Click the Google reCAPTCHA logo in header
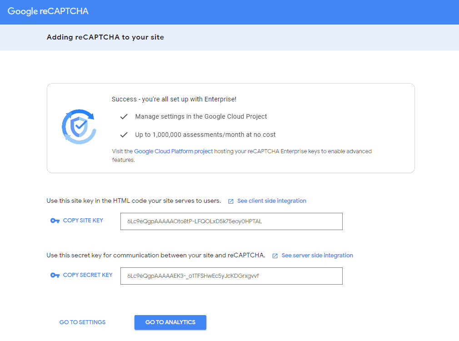 click(x=48, y=11)
